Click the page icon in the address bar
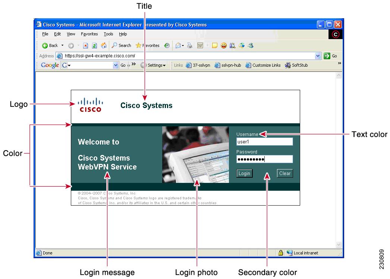The height and width of the screenshot is (279, 390). click(x=59, y=56)
